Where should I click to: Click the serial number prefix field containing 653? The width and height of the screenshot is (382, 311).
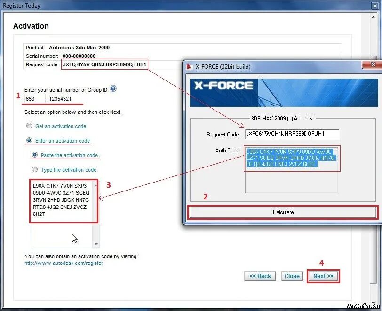click(x=35, y=99)
